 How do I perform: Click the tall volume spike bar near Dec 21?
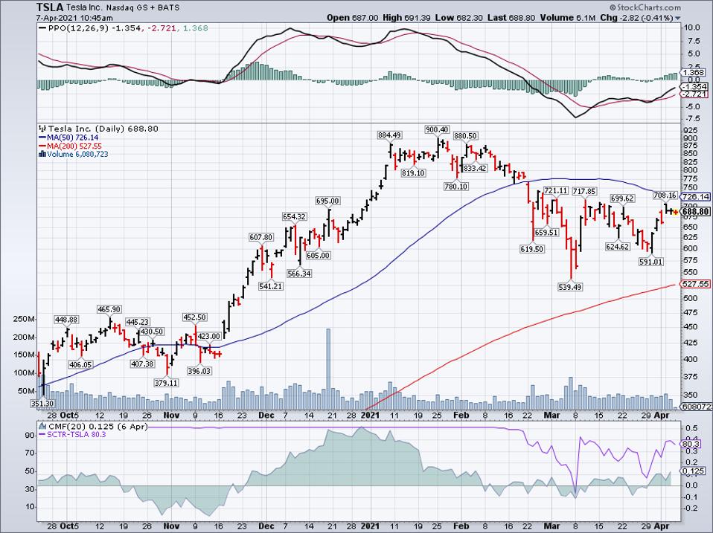(328, 369)
